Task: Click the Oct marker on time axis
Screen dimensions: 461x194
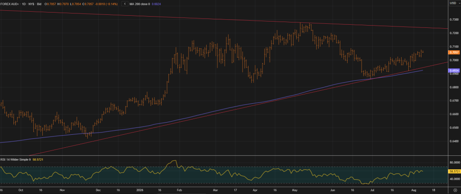Action: pos(21,190)
